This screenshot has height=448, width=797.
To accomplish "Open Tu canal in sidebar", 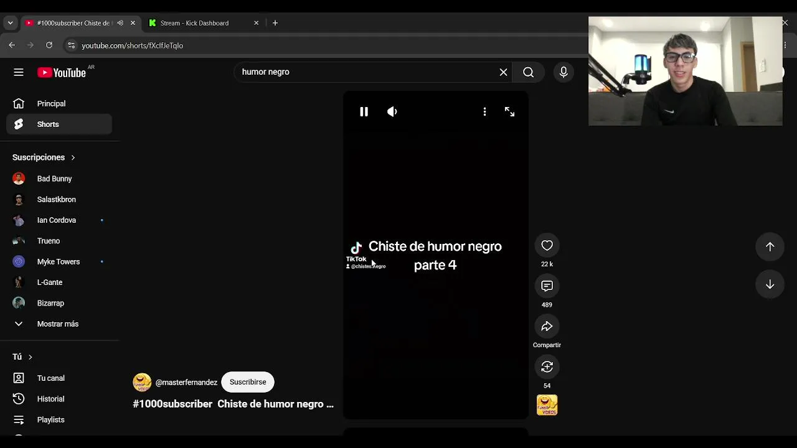I will coord(59,378).
